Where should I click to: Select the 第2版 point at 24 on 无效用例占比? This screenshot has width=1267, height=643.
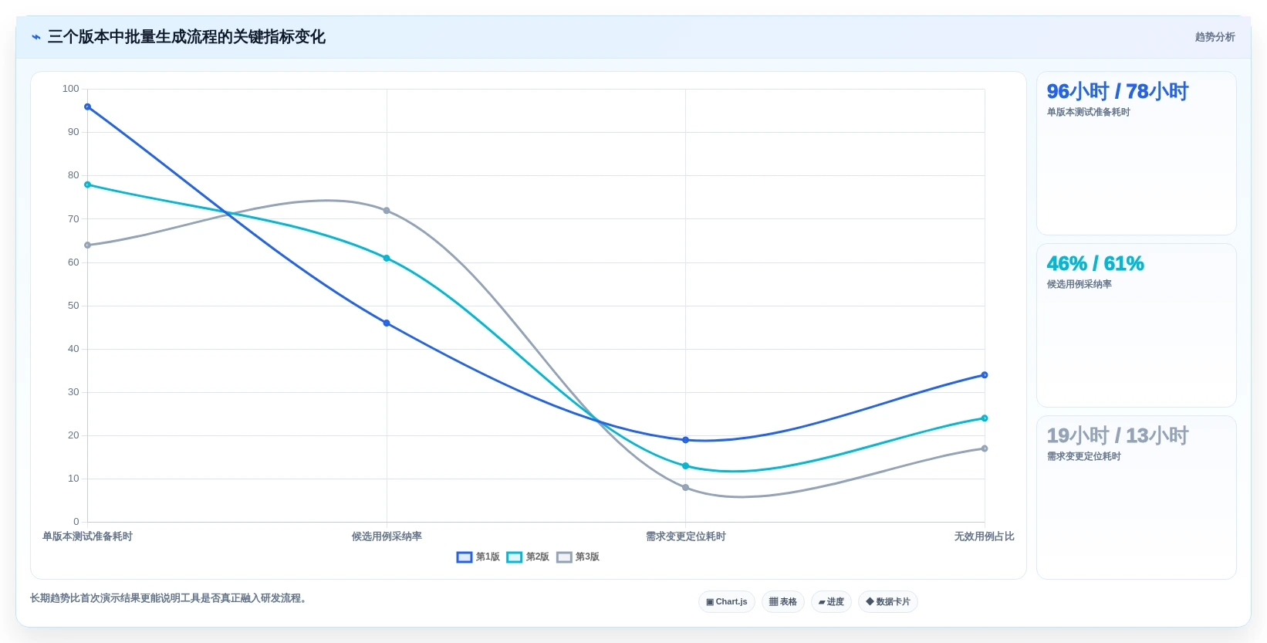pyautogui.click(x=985, y=418)
